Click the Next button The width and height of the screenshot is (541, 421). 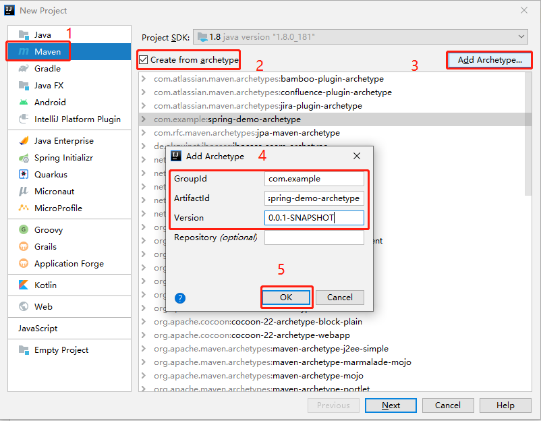point(391,405)
